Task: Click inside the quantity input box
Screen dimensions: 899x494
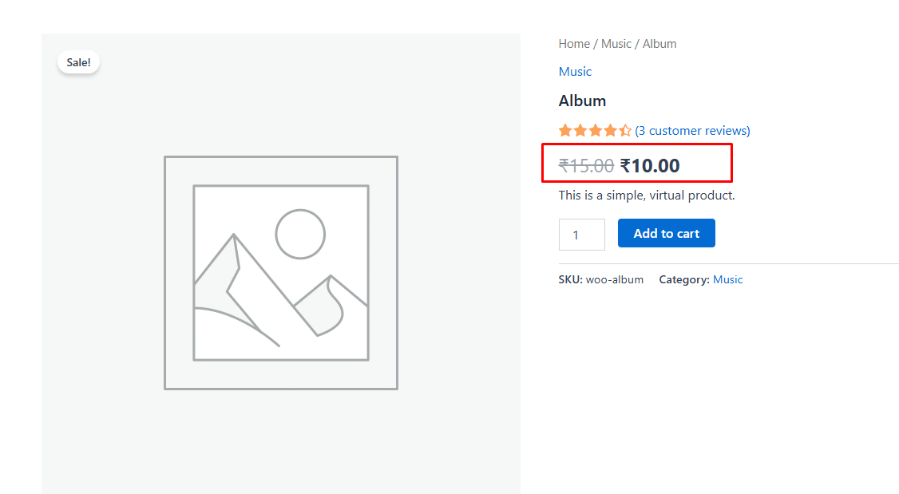Action: (581, 234)
